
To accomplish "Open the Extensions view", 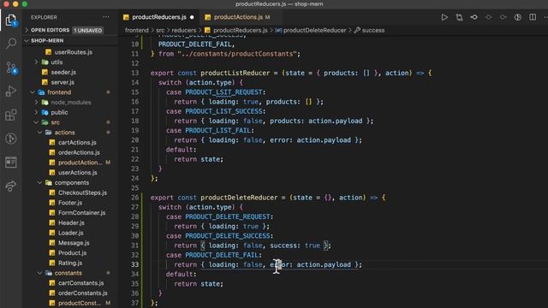I will [11, 115].
